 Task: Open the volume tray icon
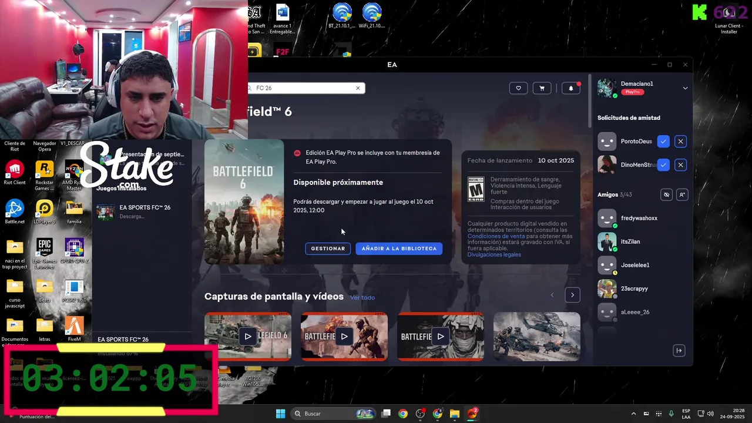click(710, 414)
